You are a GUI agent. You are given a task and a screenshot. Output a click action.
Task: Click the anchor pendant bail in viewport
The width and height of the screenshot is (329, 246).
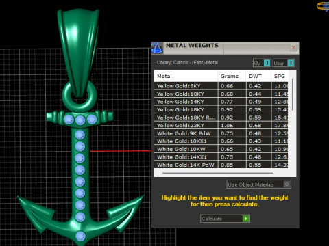click(x=78, y=53)
